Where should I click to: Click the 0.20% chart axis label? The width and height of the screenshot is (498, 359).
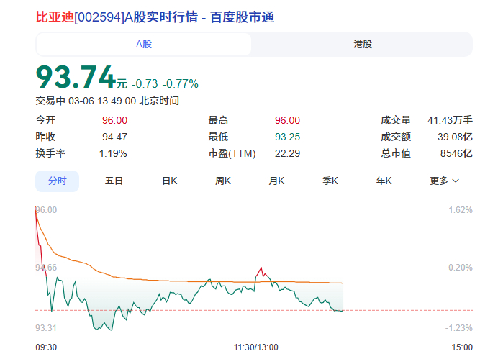coord(461,267)
